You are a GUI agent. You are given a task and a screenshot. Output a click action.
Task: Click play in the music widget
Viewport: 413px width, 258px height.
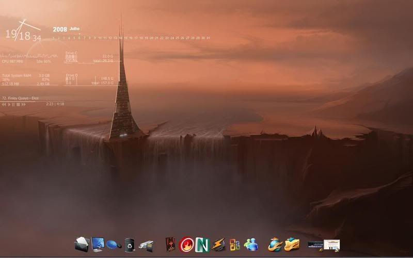[9, 105]
